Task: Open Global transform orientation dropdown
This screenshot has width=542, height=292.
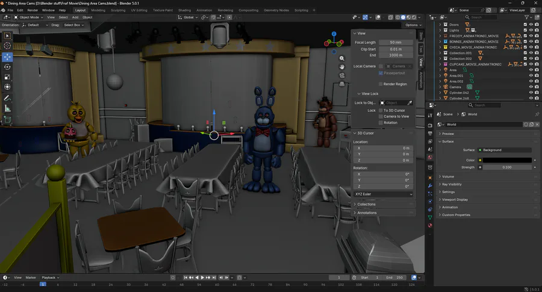Action: tap(188, 17)
